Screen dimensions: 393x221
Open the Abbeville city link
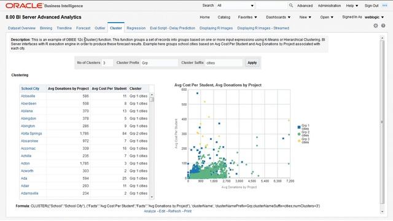[x=28, y=96]
